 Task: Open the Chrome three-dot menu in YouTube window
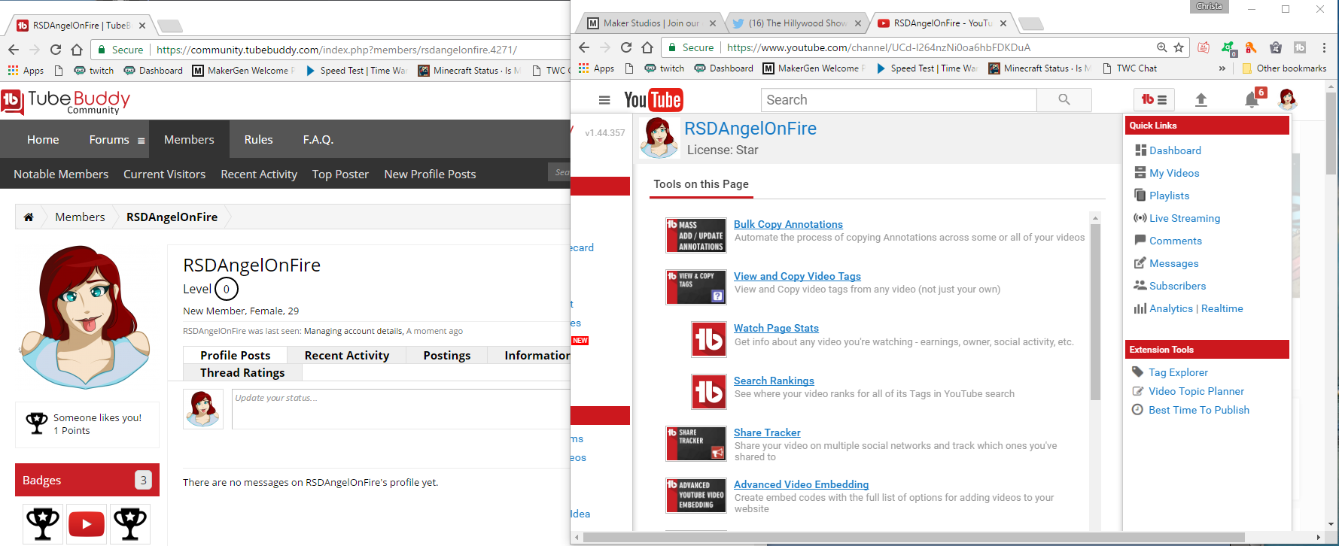pos(1324,47)
